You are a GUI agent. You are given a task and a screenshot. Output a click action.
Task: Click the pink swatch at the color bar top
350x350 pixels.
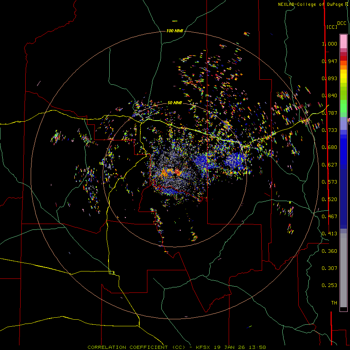(x=343, y=42)
